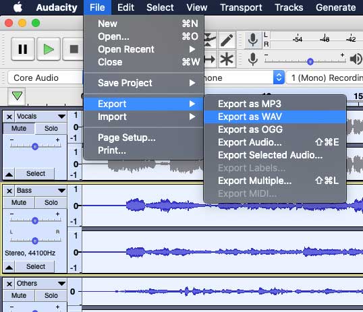Choose New from the File menu
The width and height of the screenshot is (363, 312).
pos(144,24)
